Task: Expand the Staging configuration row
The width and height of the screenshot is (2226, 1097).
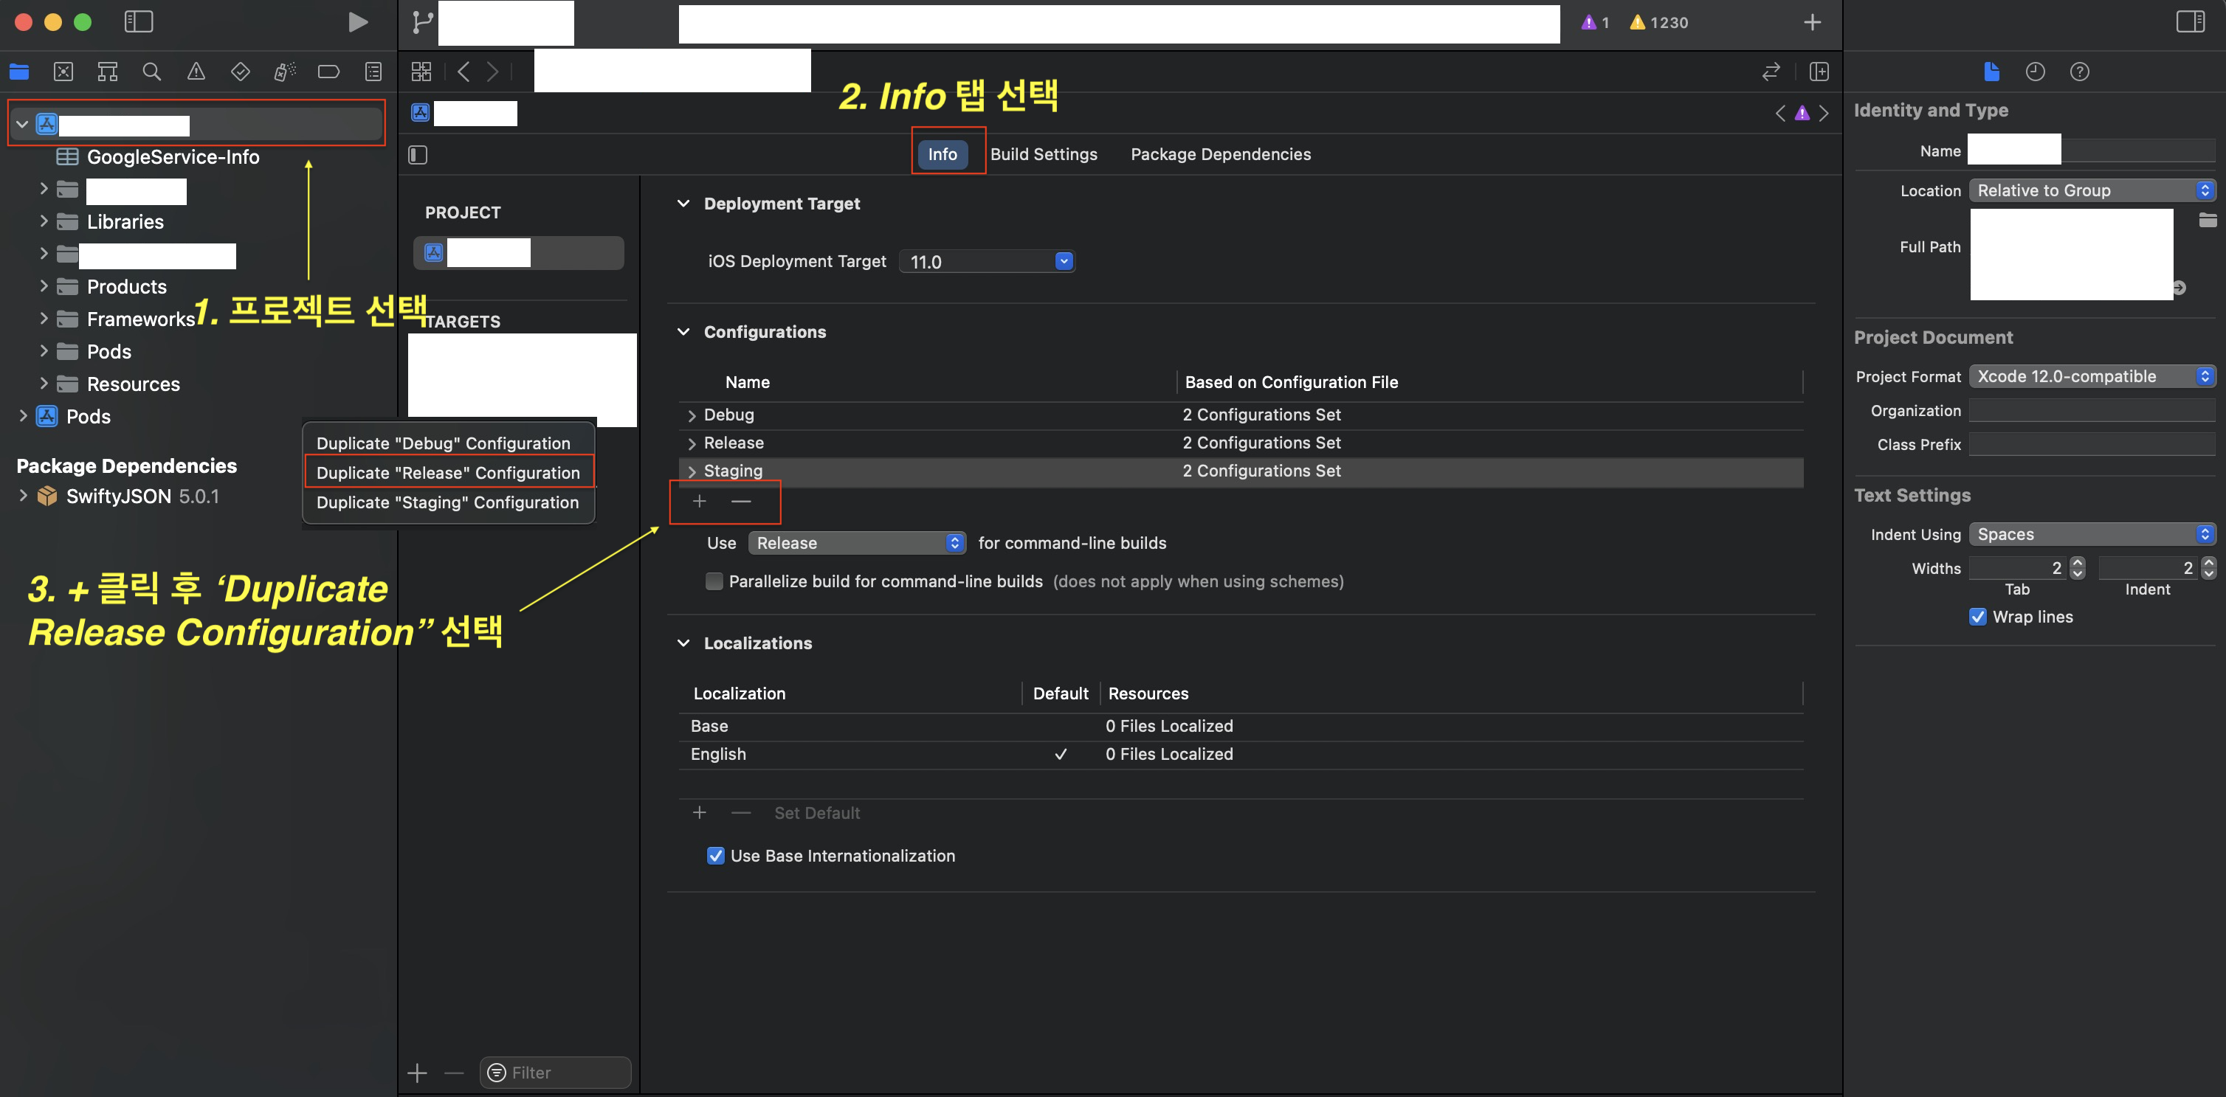Action: pos(692,471)
